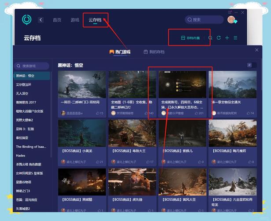Screen dimensions: 271x221
Task: Open the user avatar profile
Action: (231, 19)
